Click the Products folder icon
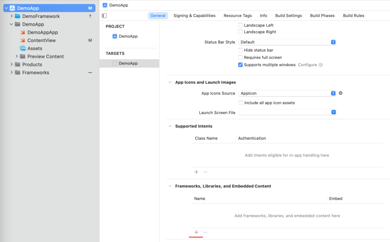 coord(18,64)
